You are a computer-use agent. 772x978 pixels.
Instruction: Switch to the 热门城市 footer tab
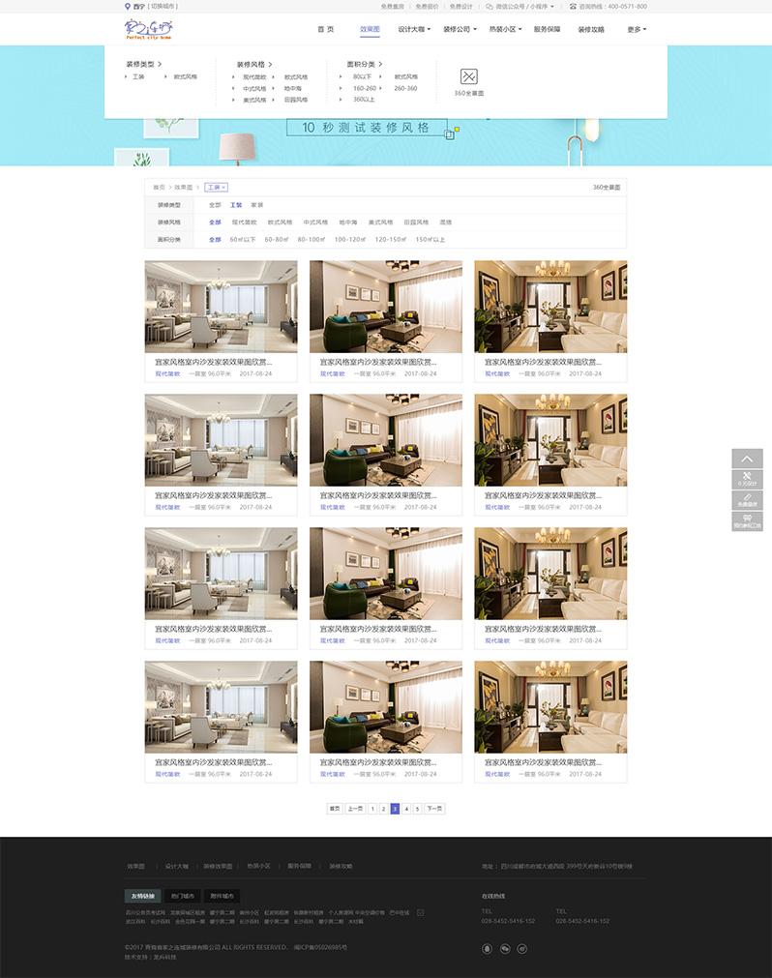[184, 896]
